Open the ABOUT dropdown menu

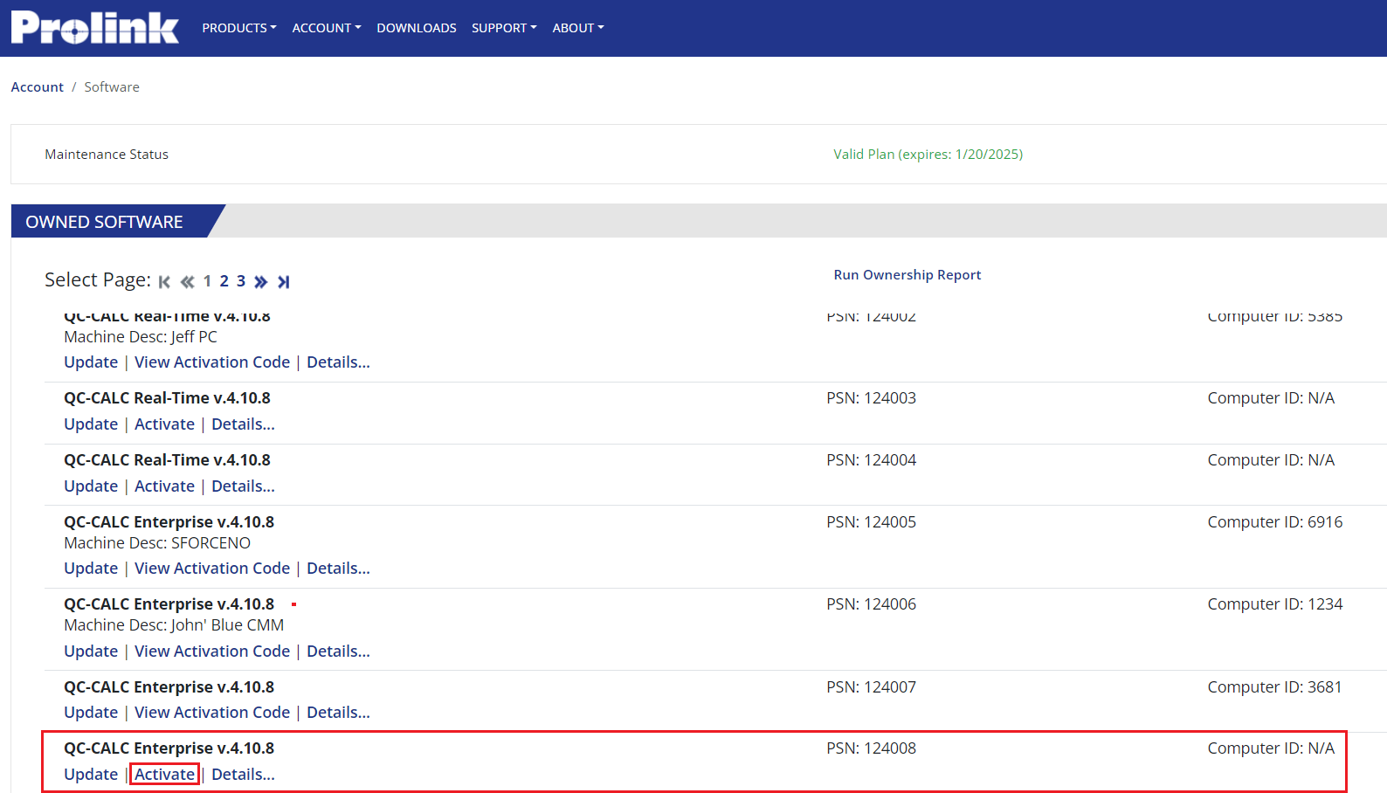tap(578, 28)
